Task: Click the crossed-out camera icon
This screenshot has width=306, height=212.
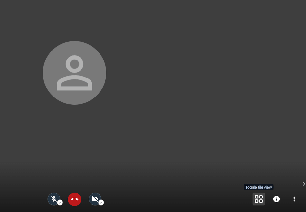Action: tap(95, 199)
